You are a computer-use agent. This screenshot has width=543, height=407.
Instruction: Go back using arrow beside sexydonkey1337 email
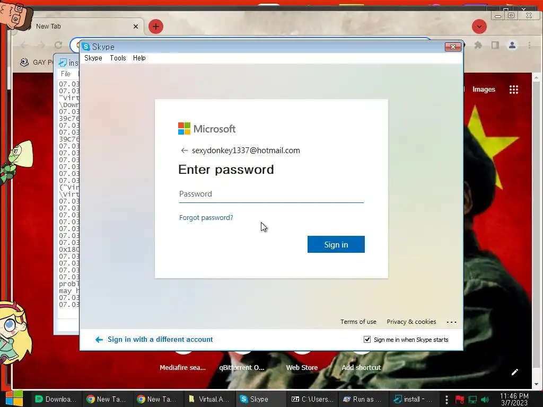click(x=184, y=151)
